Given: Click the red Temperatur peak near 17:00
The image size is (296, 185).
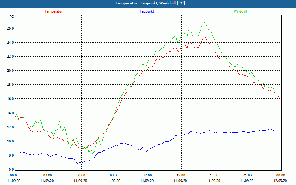Looking at the screenshot, I should [x=204, y=37].
